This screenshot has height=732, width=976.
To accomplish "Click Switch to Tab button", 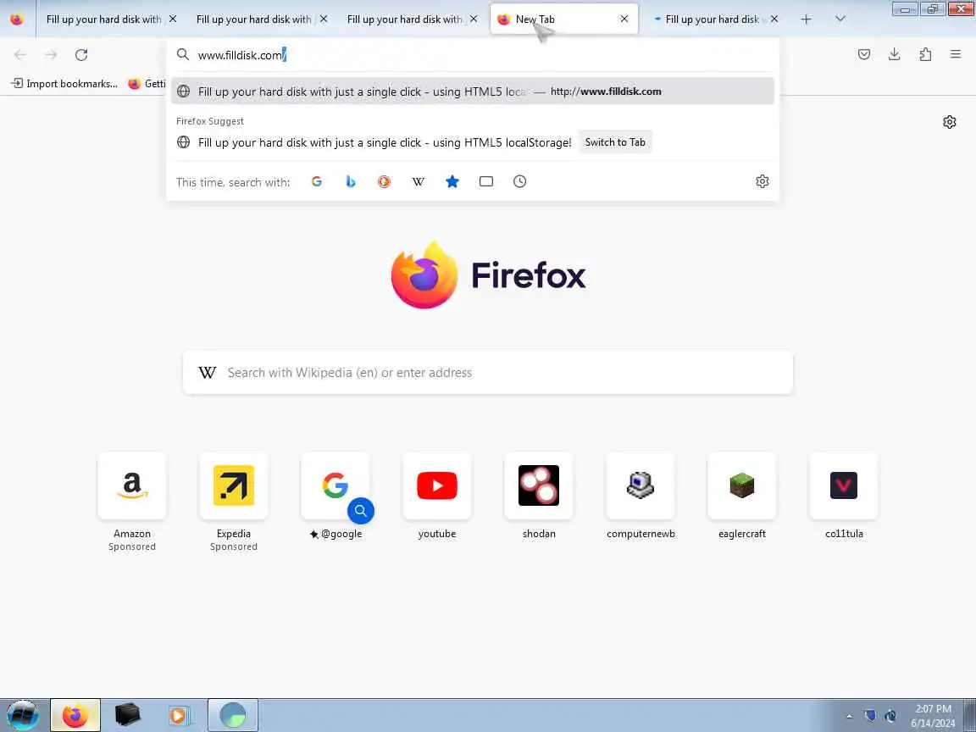I will [x=615, y=142].
